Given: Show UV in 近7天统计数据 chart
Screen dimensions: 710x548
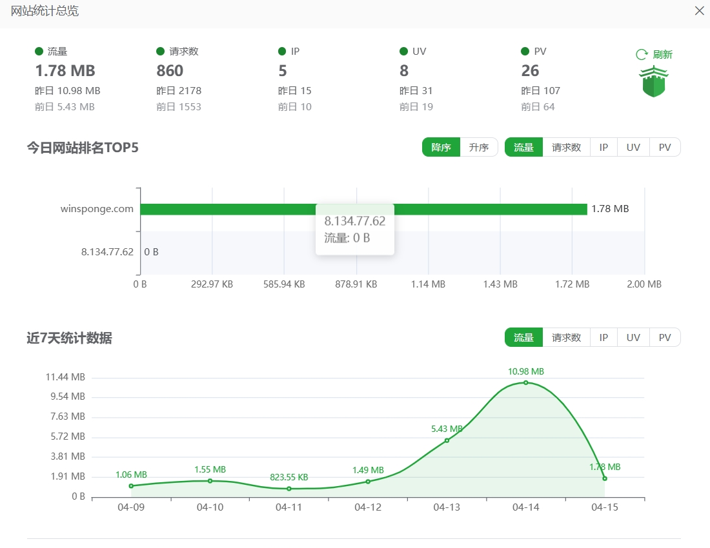Looking at the screenshot, I should point(633,337).
